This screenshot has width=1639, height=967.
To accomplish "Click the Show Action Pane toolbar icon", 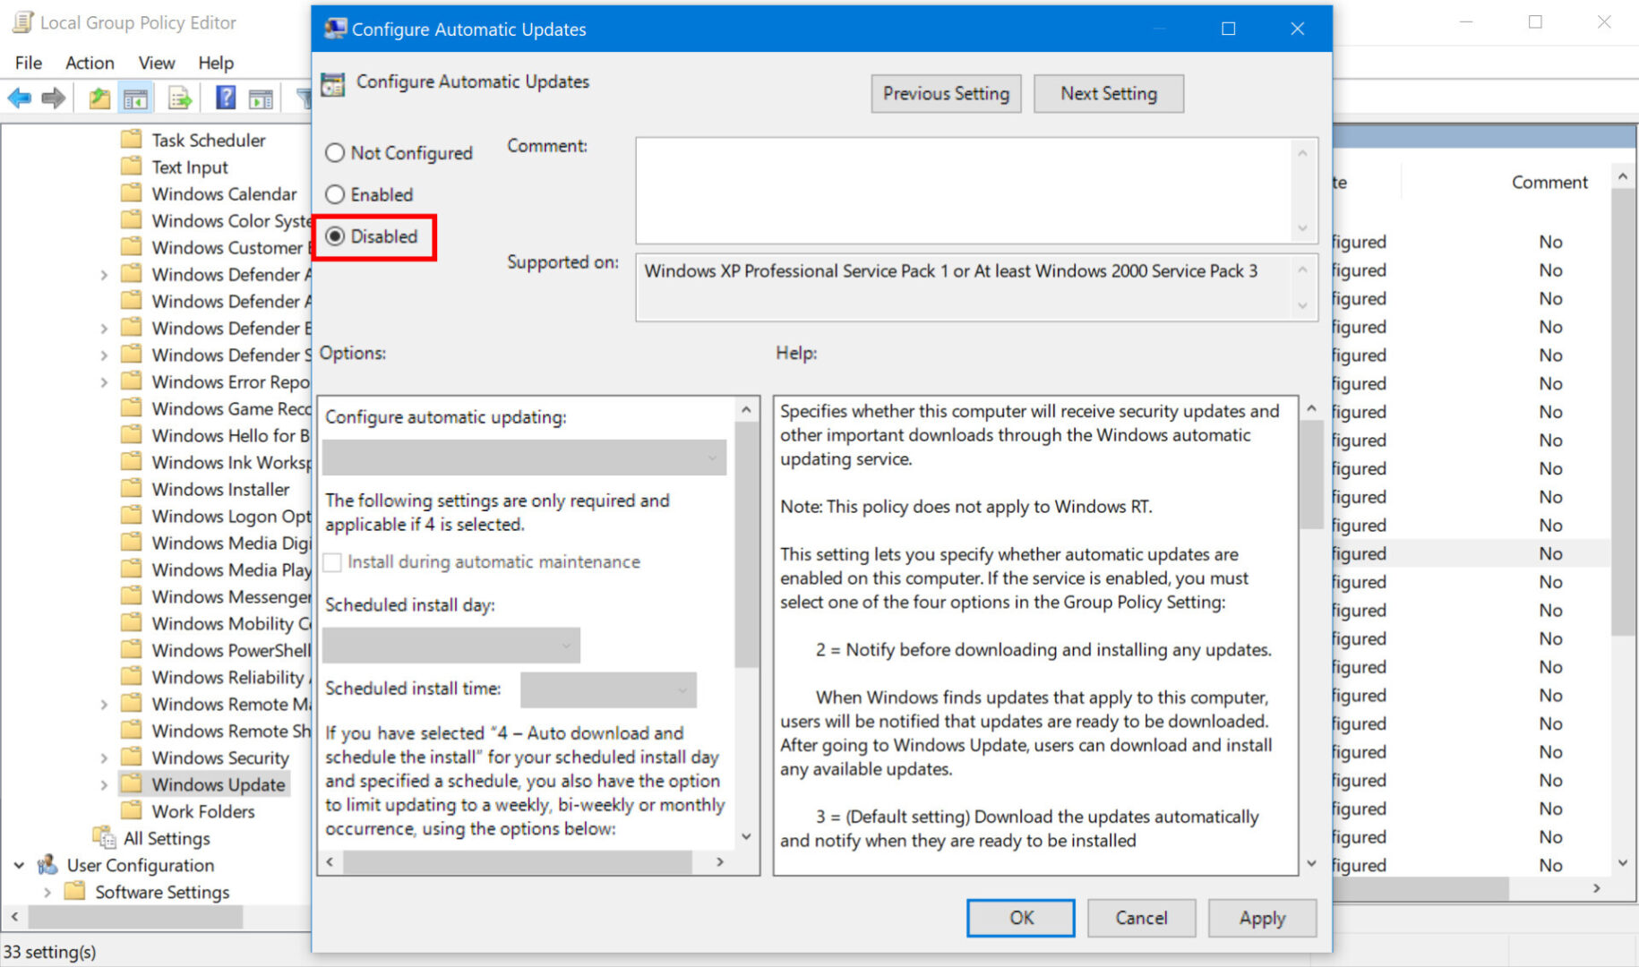I will coord(261,98).
